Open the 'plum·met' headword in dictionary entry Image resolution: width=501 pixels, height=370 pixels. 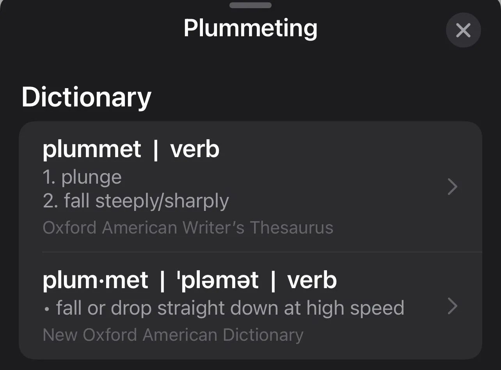pyautogui.click(x=95, y=280)
